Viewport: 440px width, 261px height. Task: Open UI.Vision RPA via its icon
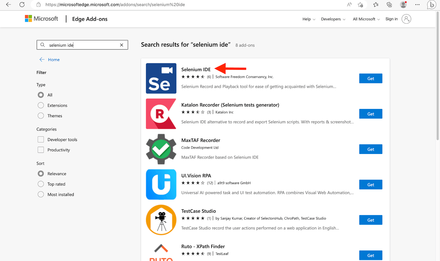point(161,184)
